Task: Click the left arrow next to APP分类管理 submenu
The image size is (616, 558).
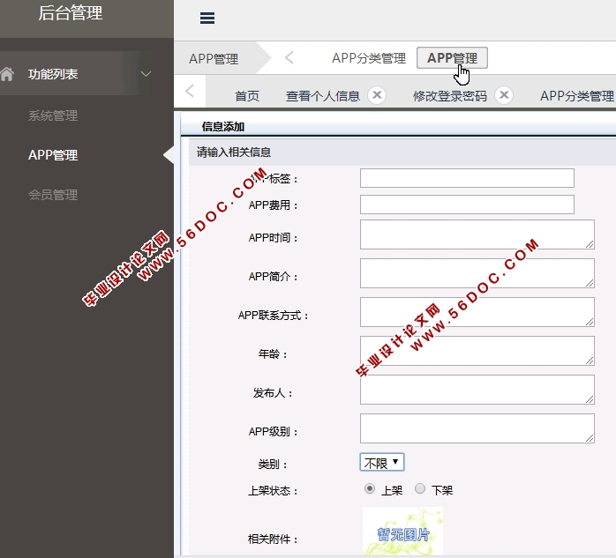Action: coord(289,57)
